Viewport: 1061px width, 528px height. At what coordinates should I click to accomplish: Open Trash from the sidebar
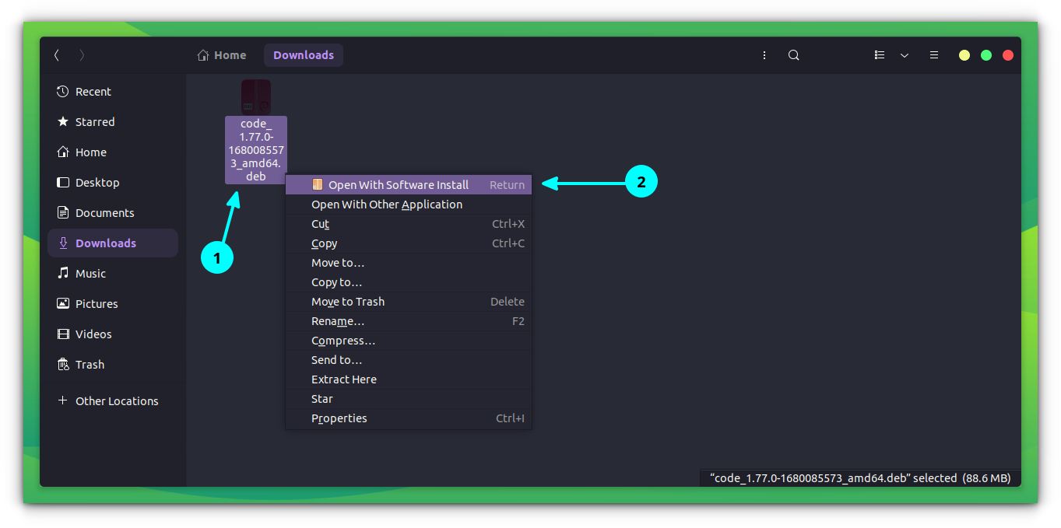[88, 364]
